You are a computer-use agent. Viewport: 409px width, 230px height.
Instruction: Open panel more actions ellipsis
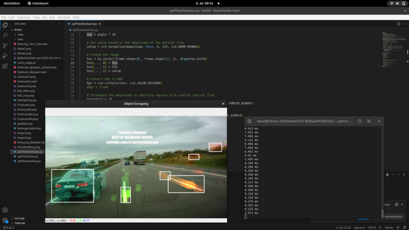click(x=393, y=175)
